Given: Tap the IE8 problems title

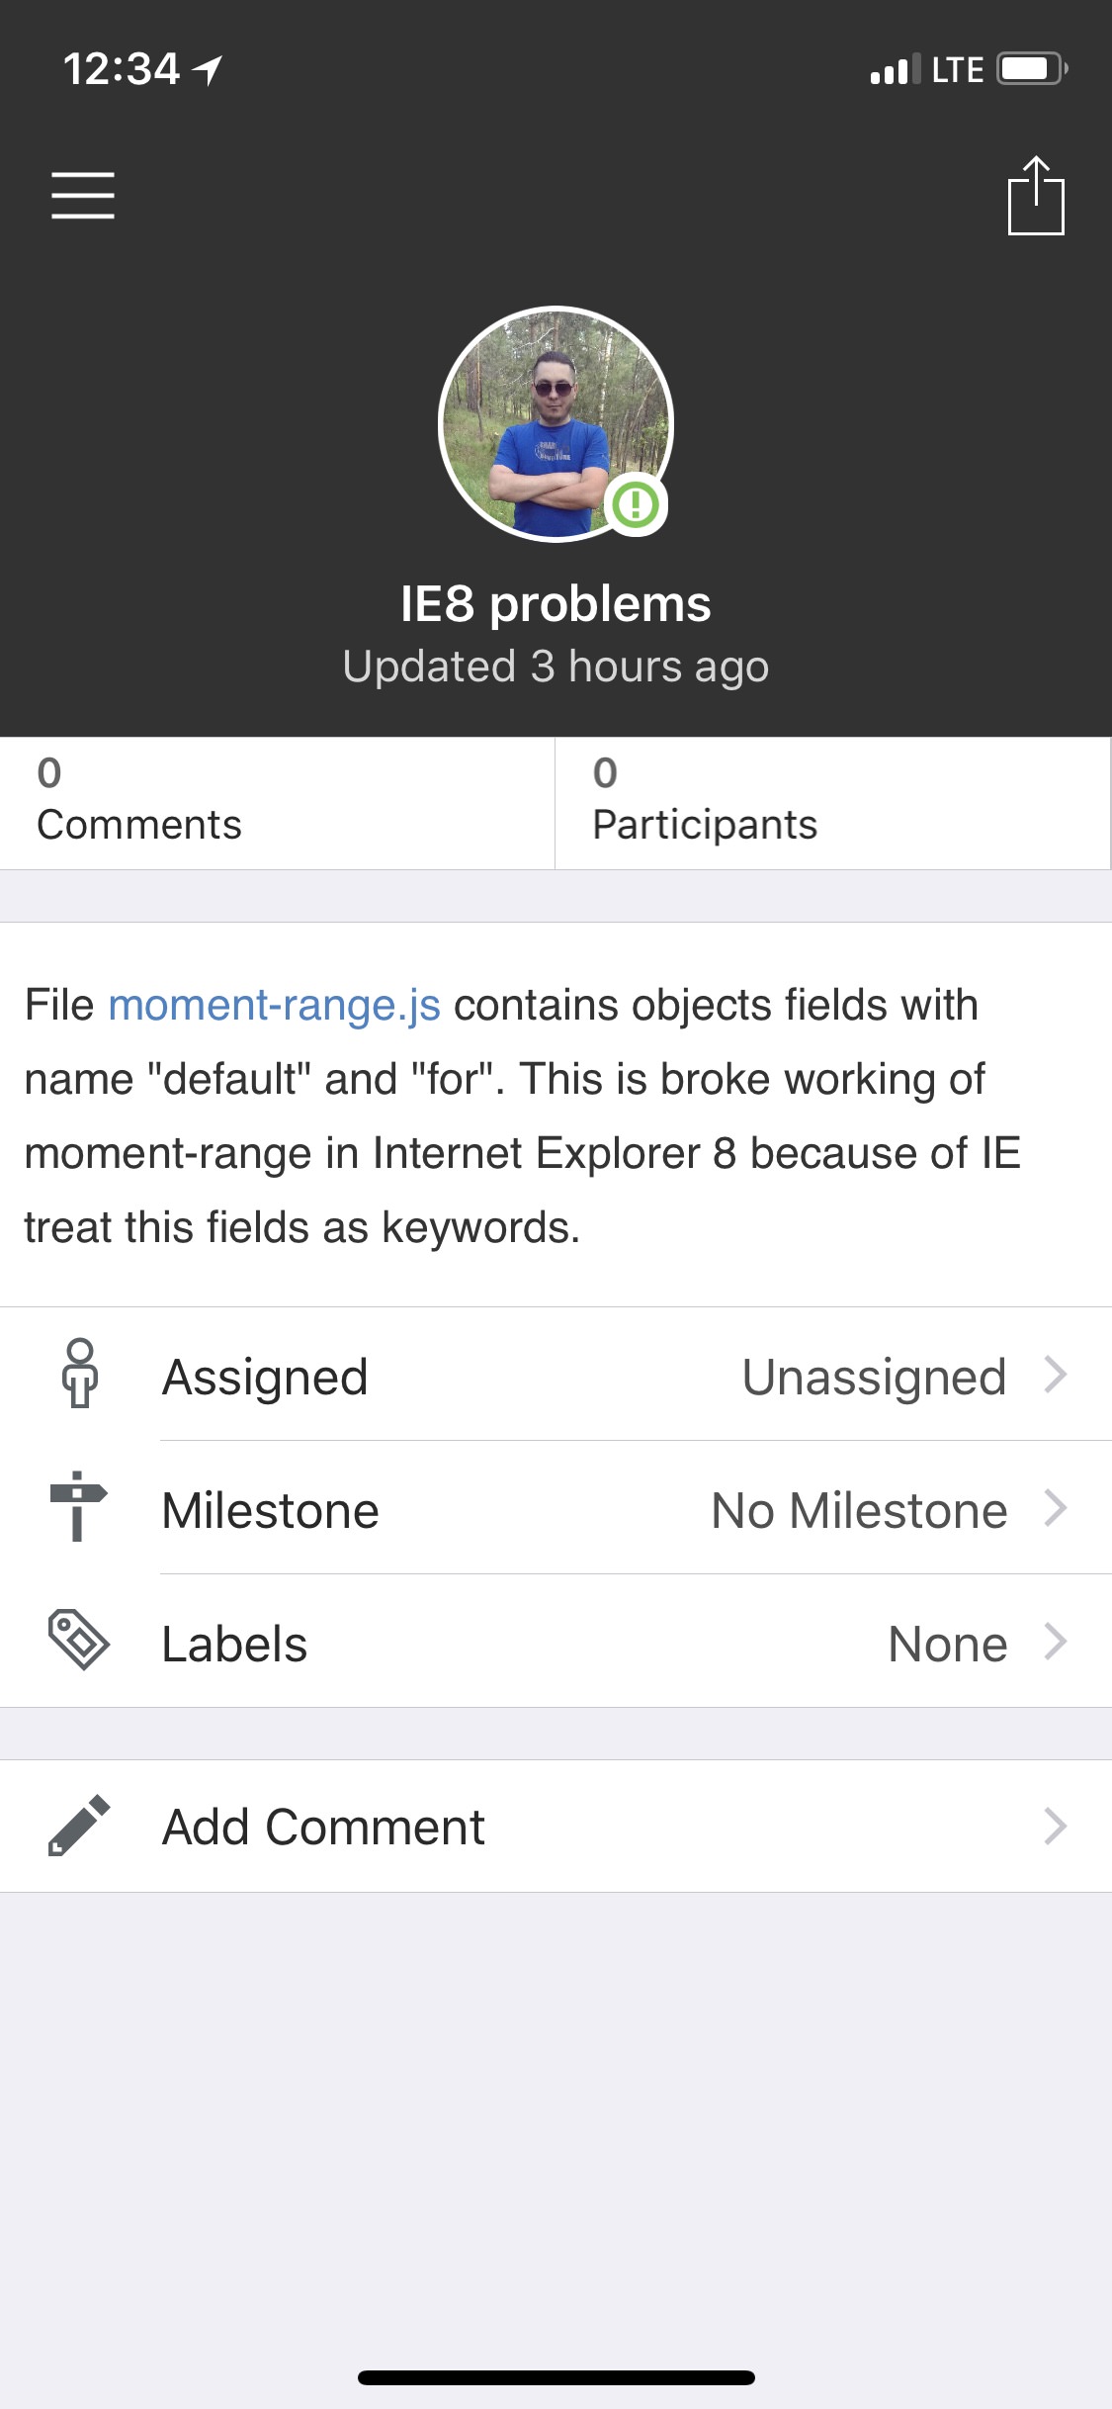Looking at the screenshot, I should pos(556,603).
